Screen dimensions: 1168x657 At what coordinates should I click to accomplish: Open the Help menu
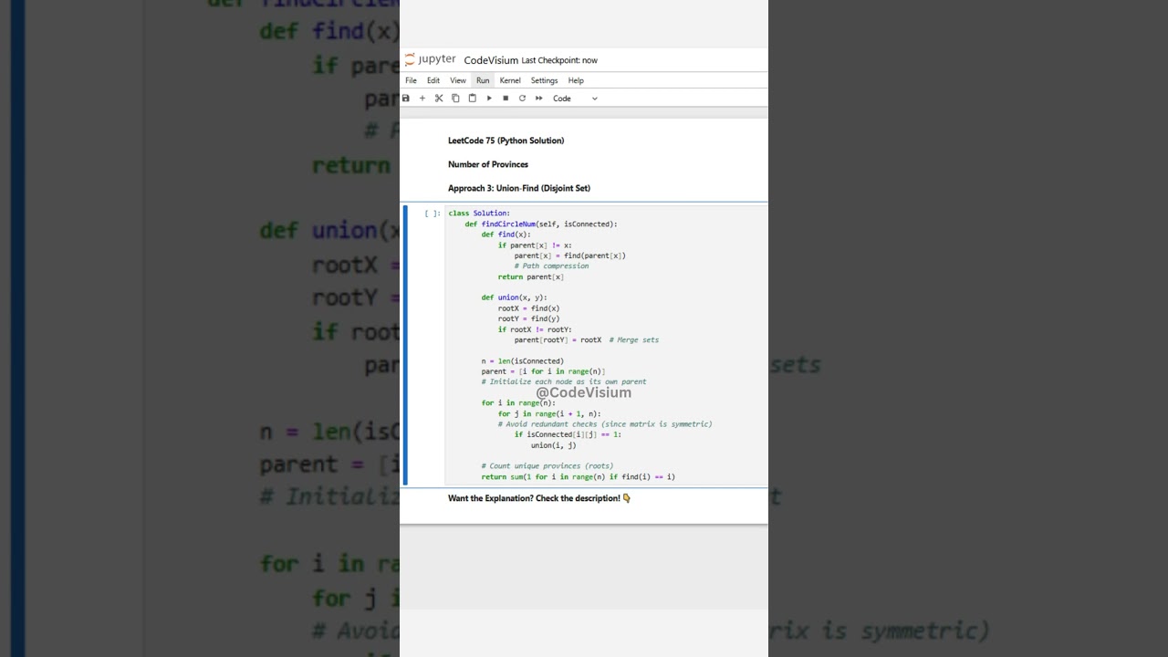pyautogui.click(x=576, y=80)
